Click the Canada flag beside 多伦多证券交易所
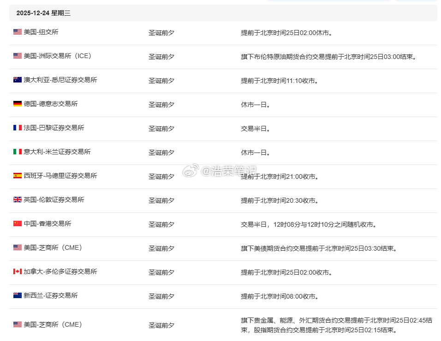Viewport: 441px width, 341px height. point(16,272)
